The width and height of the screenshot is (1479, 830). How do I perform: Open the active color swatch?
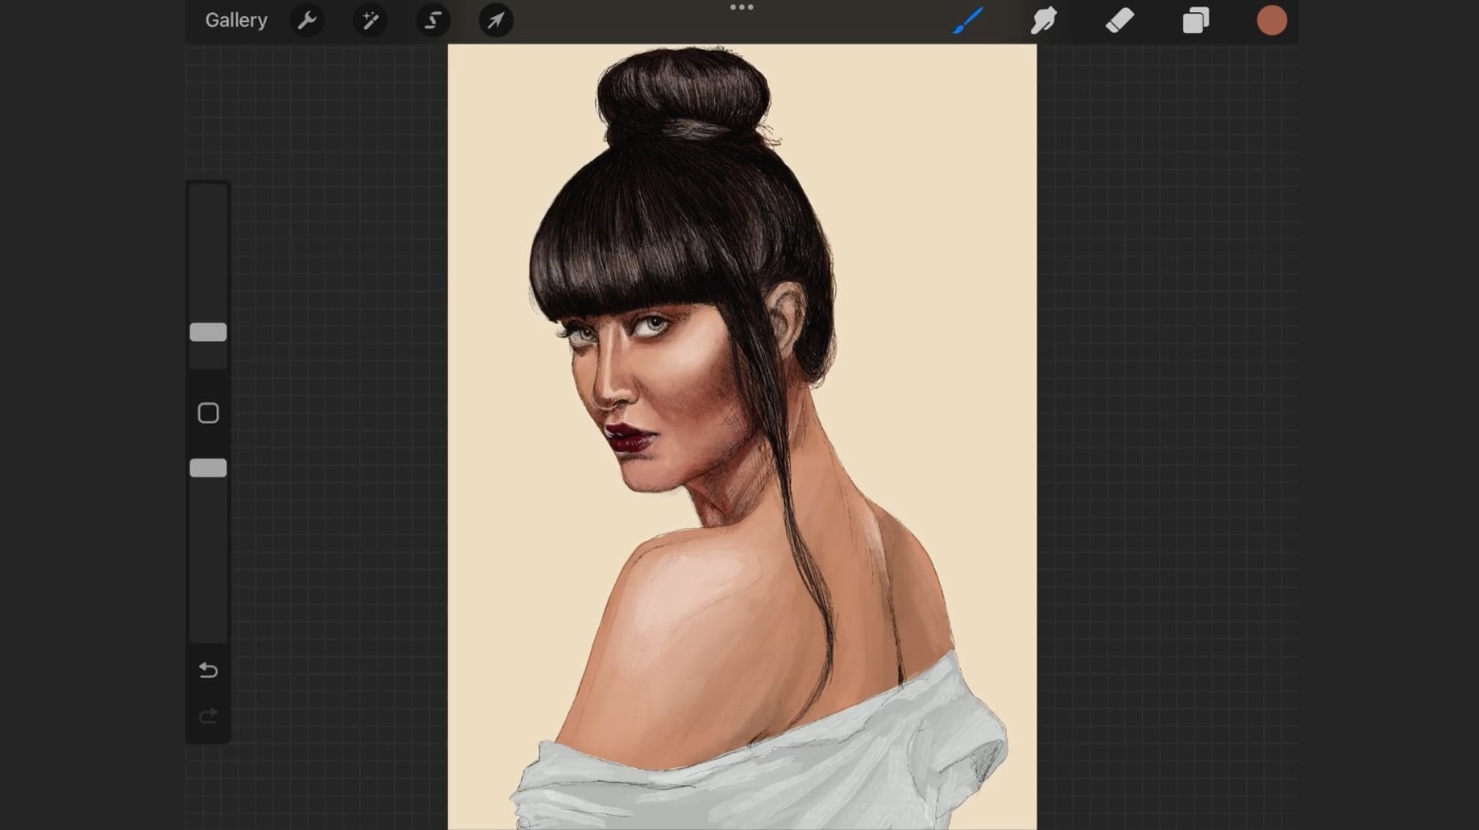point(1271,20)
